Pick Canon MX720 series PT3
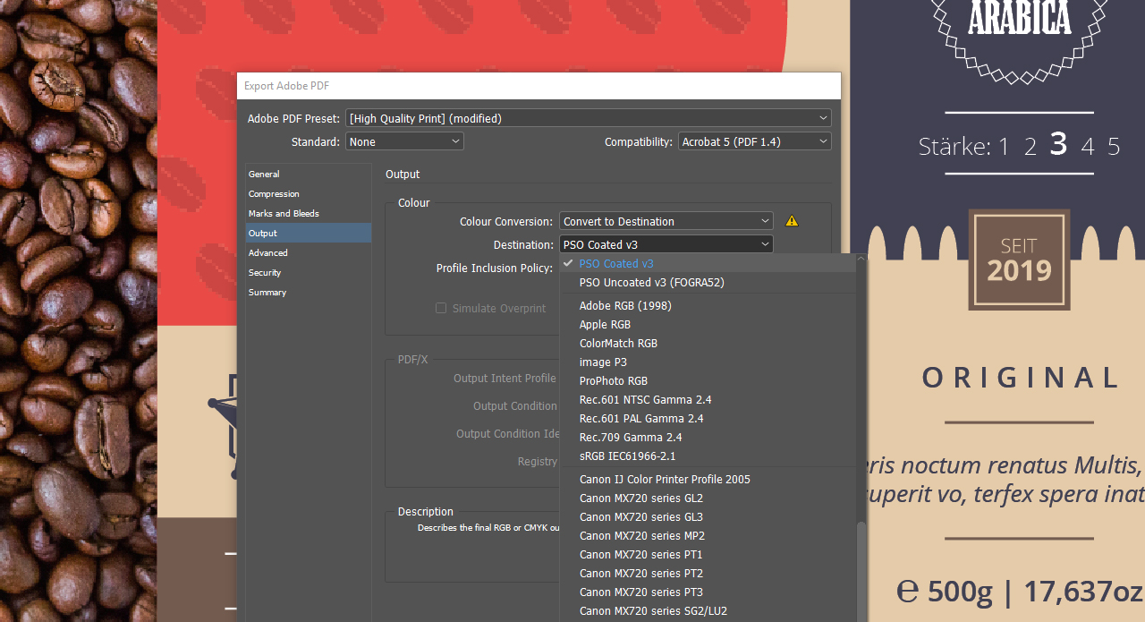Screen dimensions: 1145x622 [x=708, y=592]
